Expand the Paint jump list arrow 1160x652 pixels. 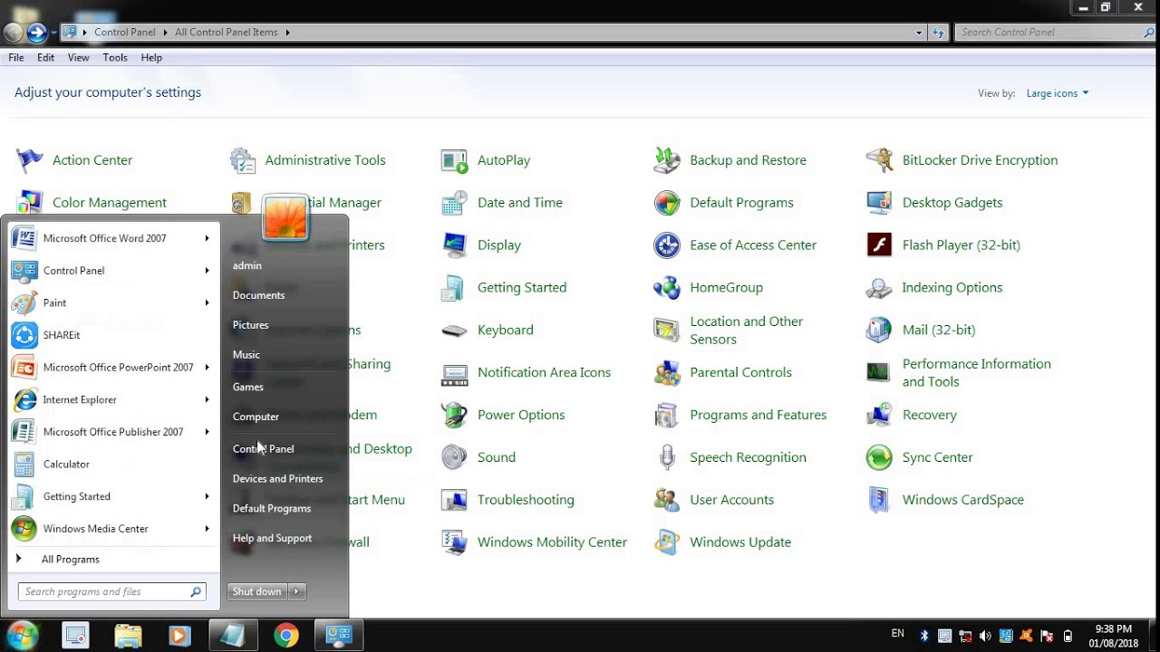207,302
